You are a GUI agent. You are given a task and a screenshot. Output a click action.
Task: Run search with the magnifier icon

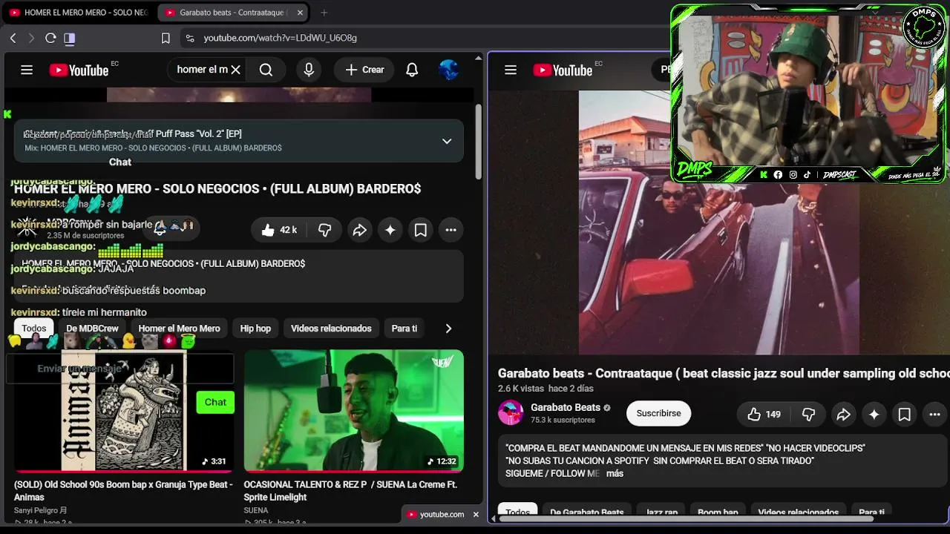[x=266, y=70]
